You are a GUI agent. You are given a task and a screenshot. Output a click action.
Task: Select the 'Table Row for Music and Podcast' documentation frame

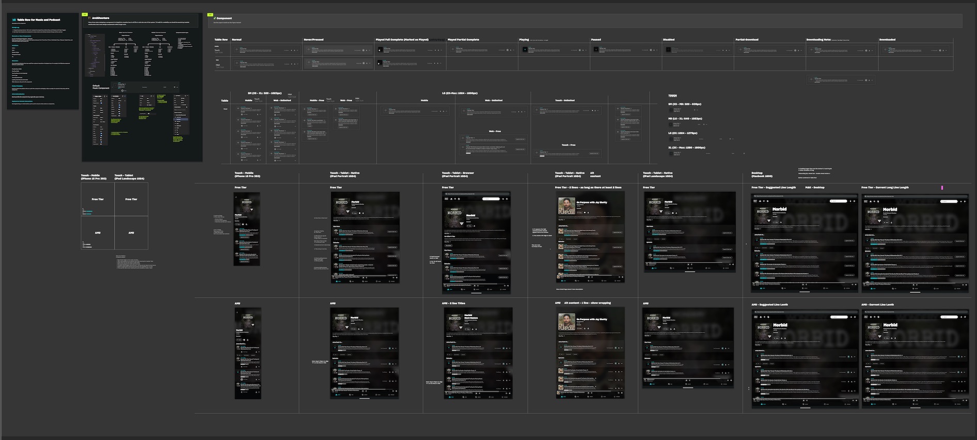43,61
